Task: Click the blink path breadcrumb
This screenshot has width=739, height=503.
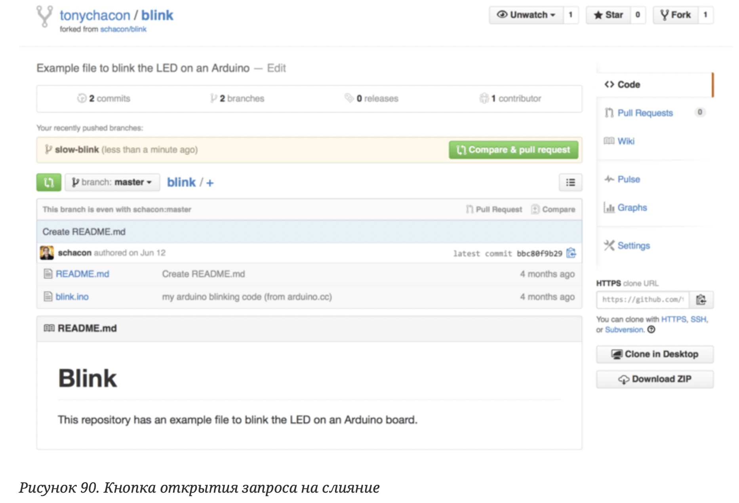Action: pyautogui.click(x=181, y=182)
